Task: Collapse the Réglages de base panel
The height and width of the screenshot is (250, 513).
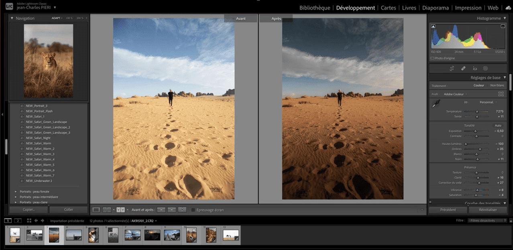Action: [505, 78]
